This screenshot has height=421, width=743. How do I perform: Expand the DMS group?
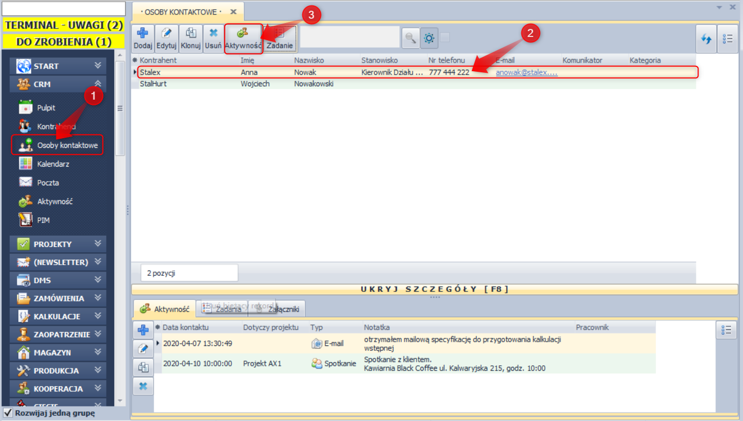(58, 280)
